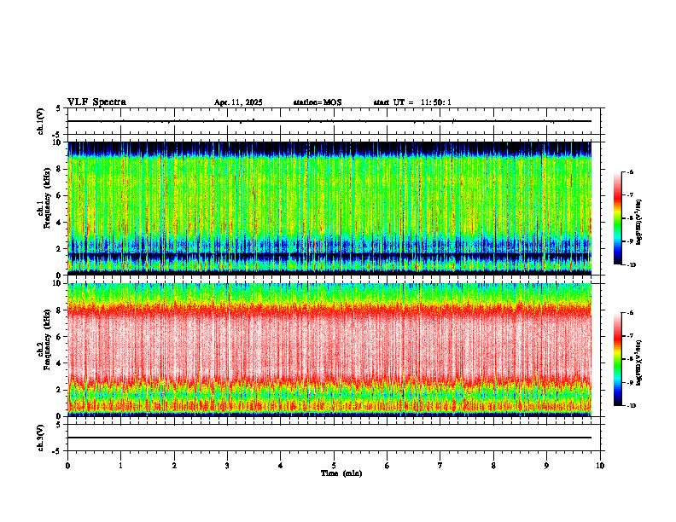Image resolution: width=676 pixels, height=522 pixels.
Task: Click the 8 kHz tick on ch.2 axis
Action: [x=59, y=310]
